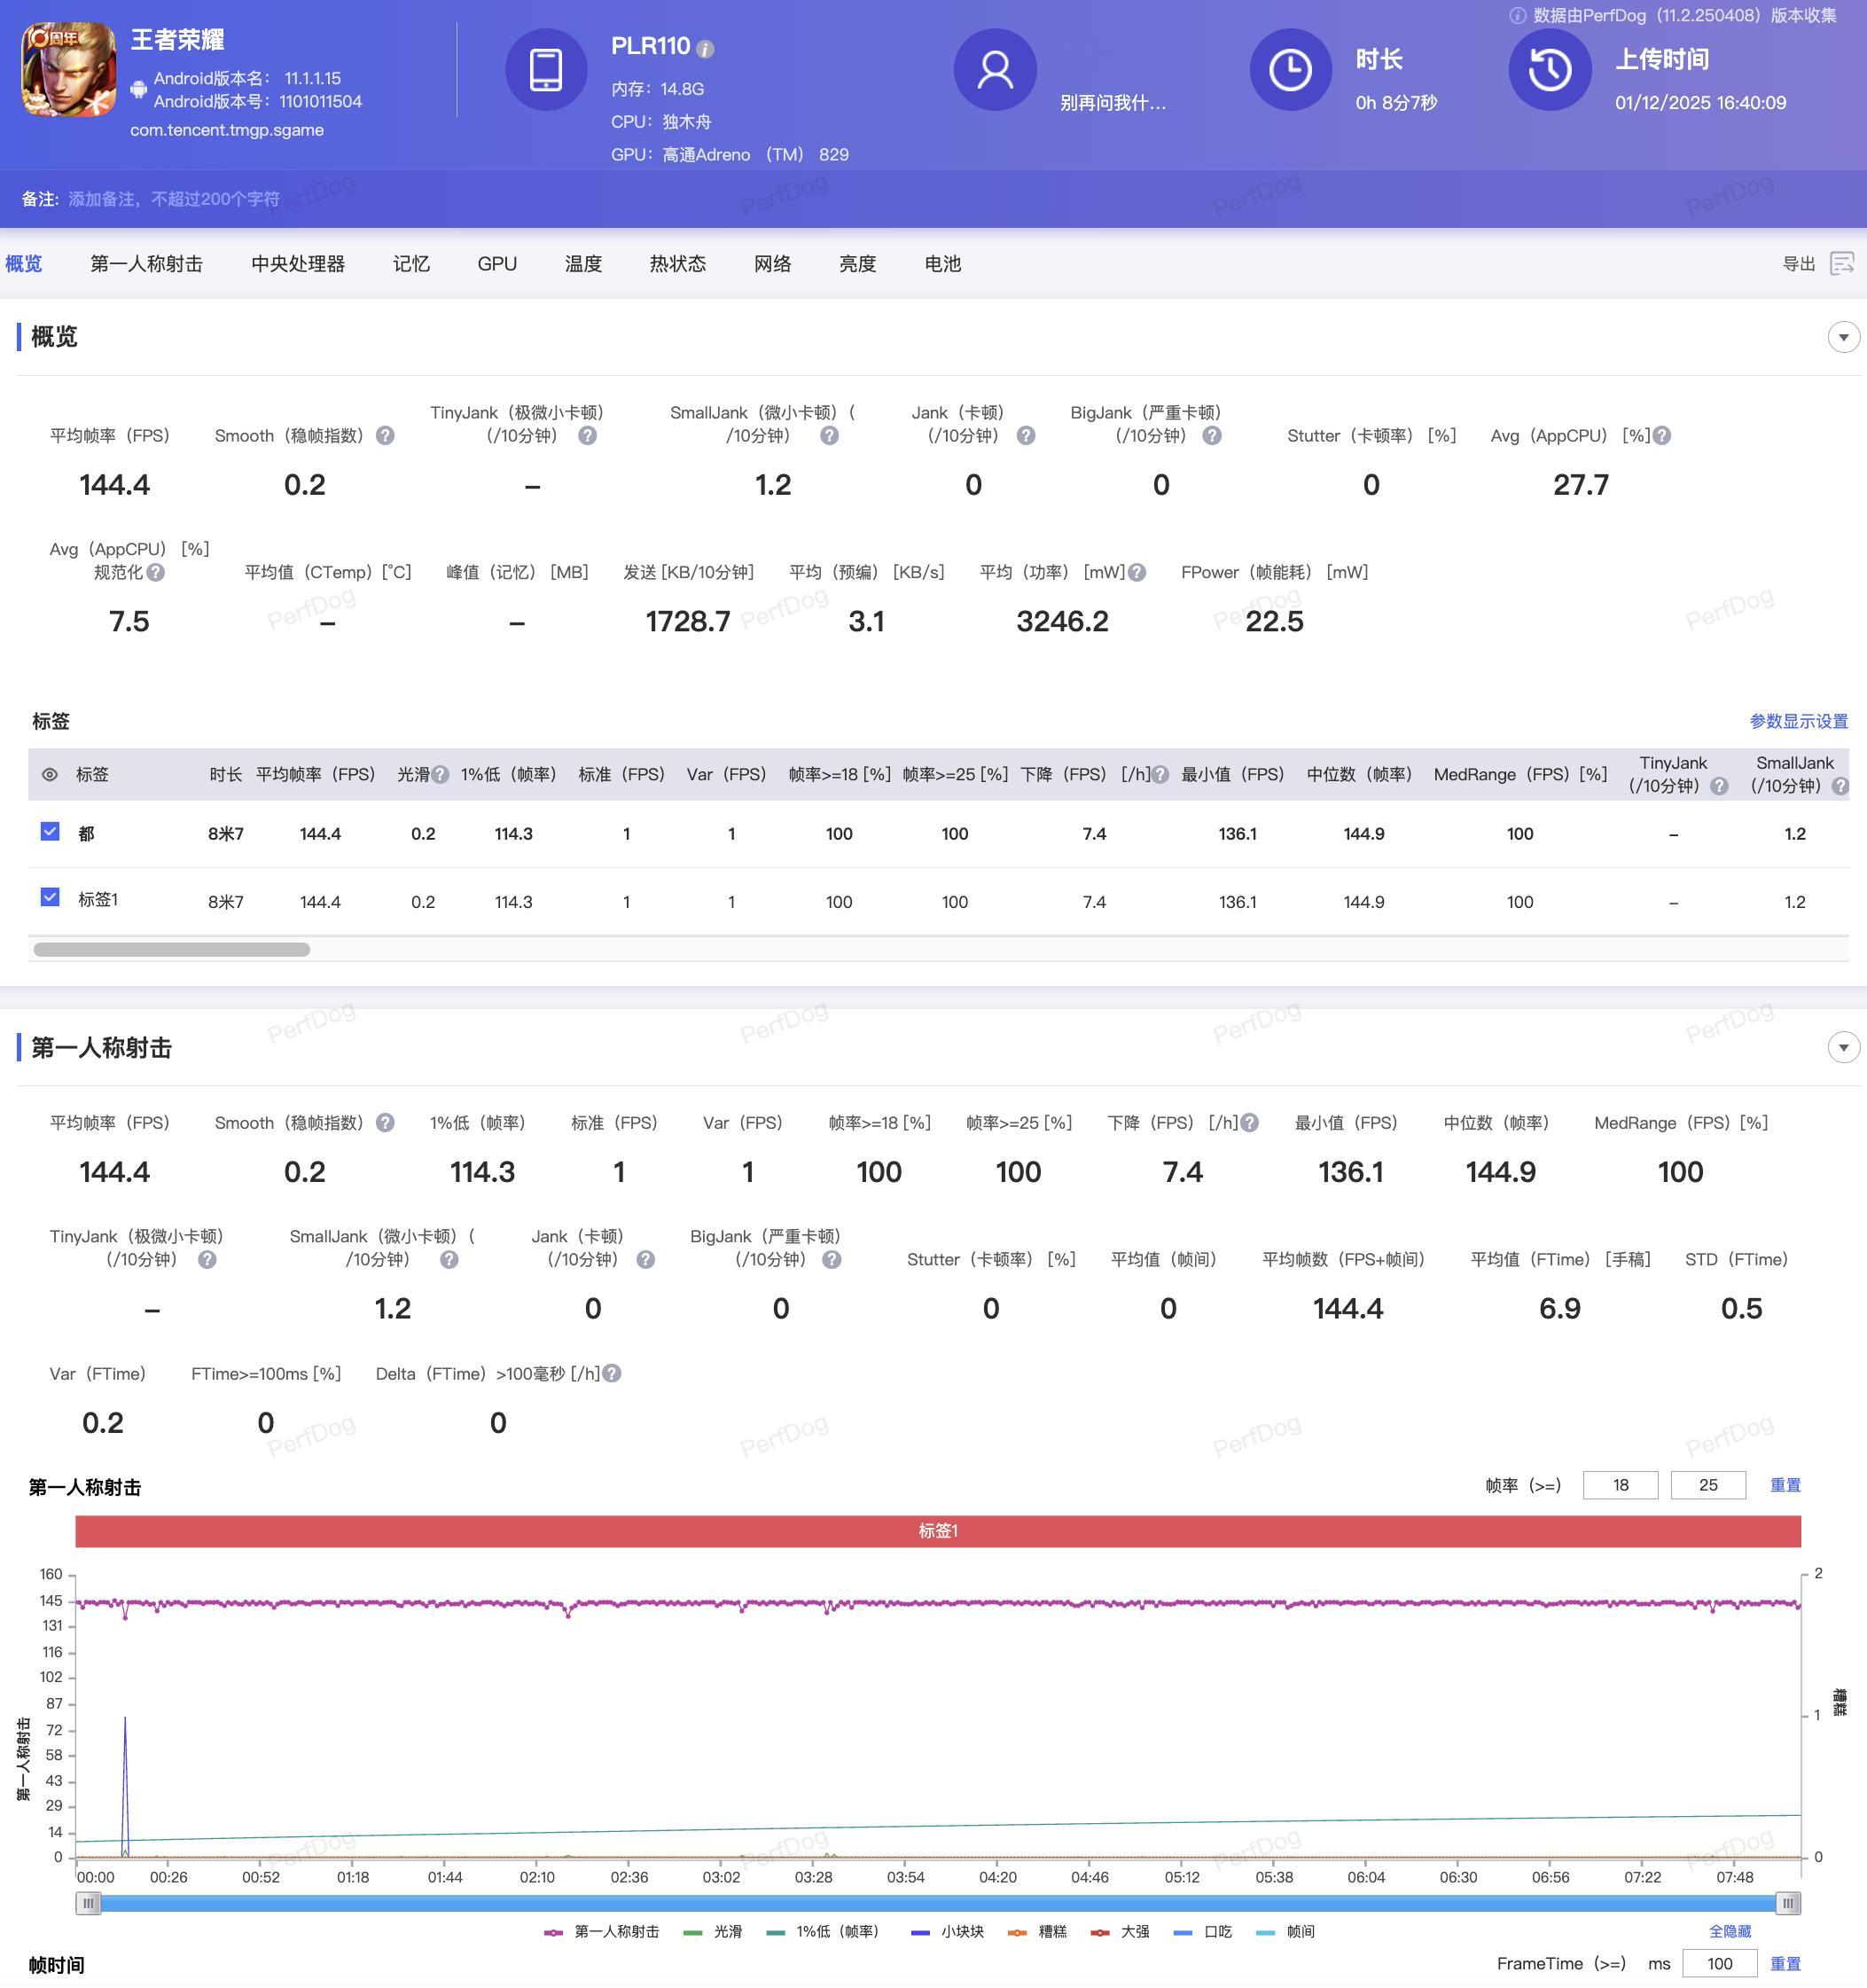Open the 参数显示设置 link
Image resolution: width=1867 pixels, height=1988 pixels.
pos(1798,721)
